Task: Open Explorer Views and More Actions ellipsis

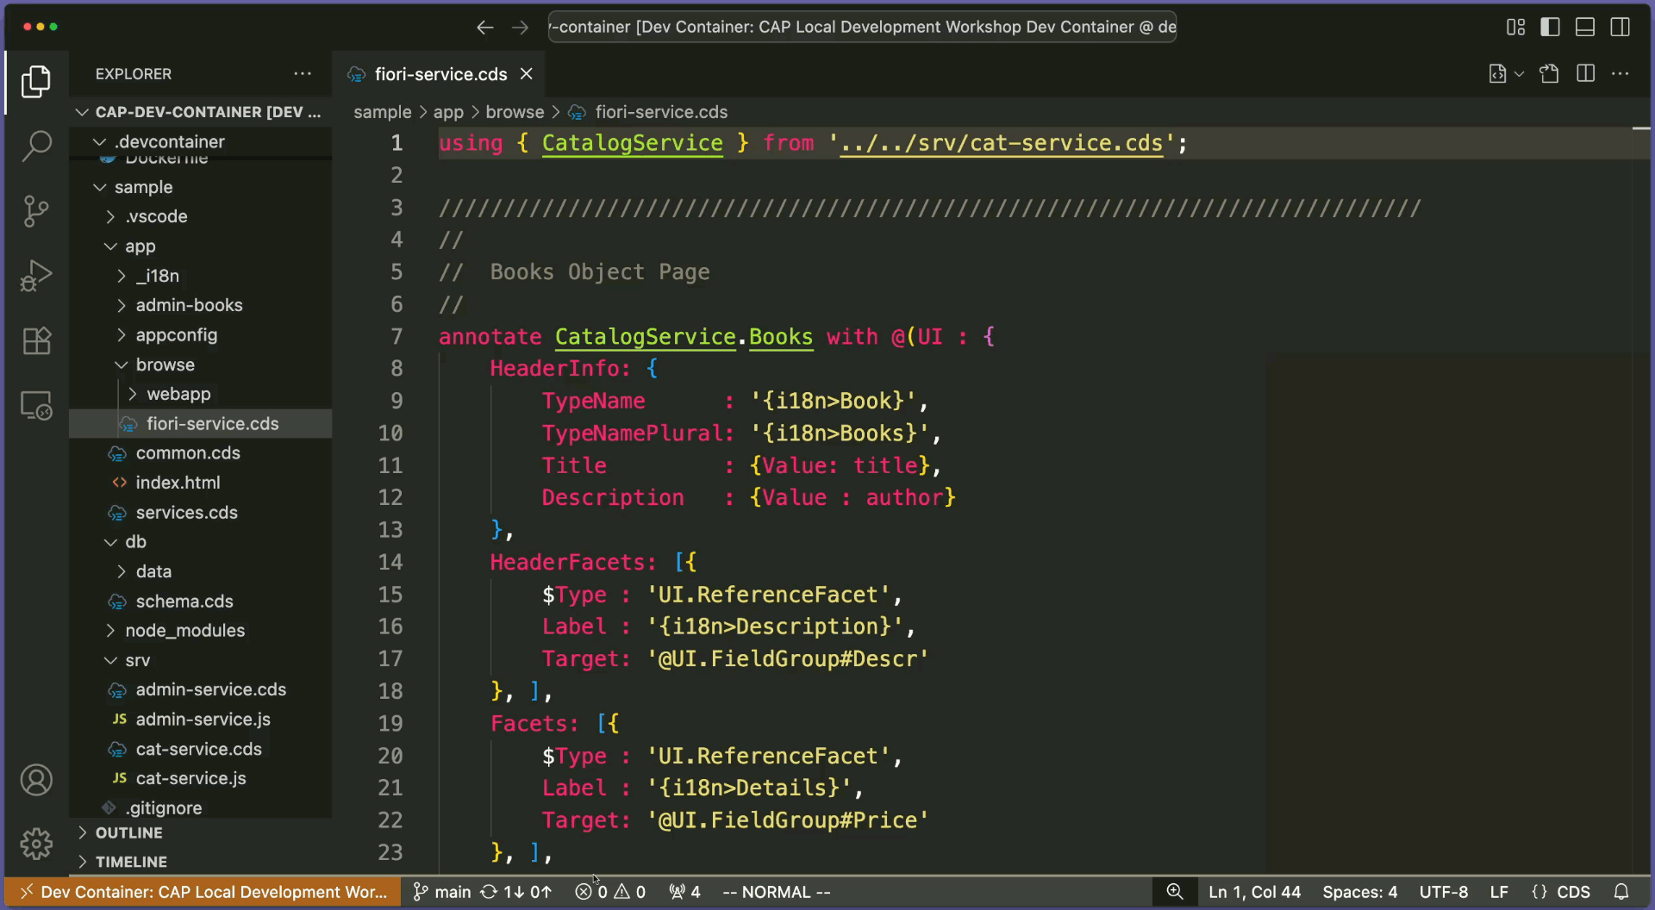Action: point(303,74)
